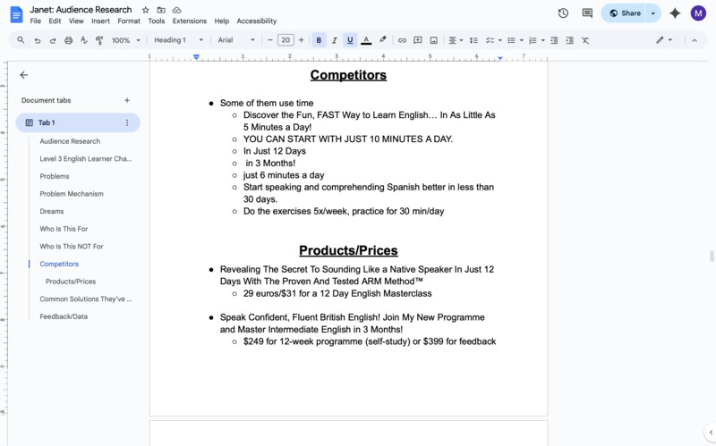716x446 pixels.
Task: Open the numbered list dropdown
Action: pyautogui.click(x=536, y=40)
